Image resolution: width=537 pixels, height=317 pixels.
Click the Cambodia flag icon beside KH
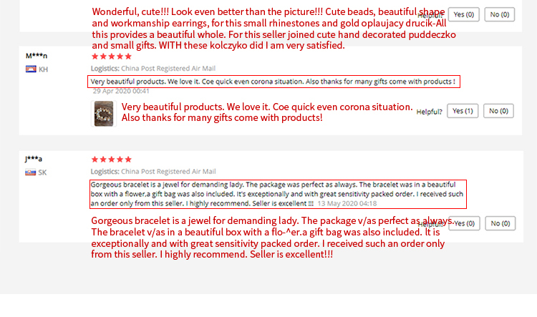click(x=30, y=69)
